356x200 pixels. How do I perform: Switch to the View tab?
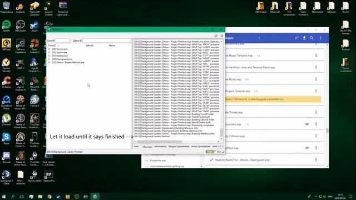coord(136,147)
